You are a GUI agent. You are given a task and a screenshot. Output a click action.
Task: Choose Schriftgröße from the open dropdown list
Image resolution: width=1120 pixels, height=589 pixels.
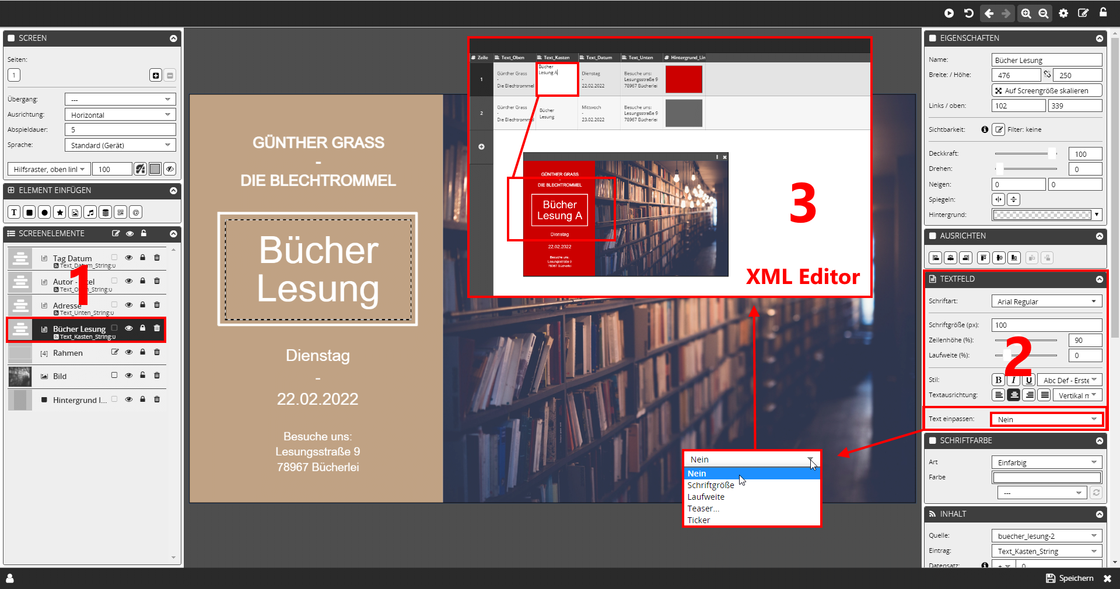(x=710, y=485)
